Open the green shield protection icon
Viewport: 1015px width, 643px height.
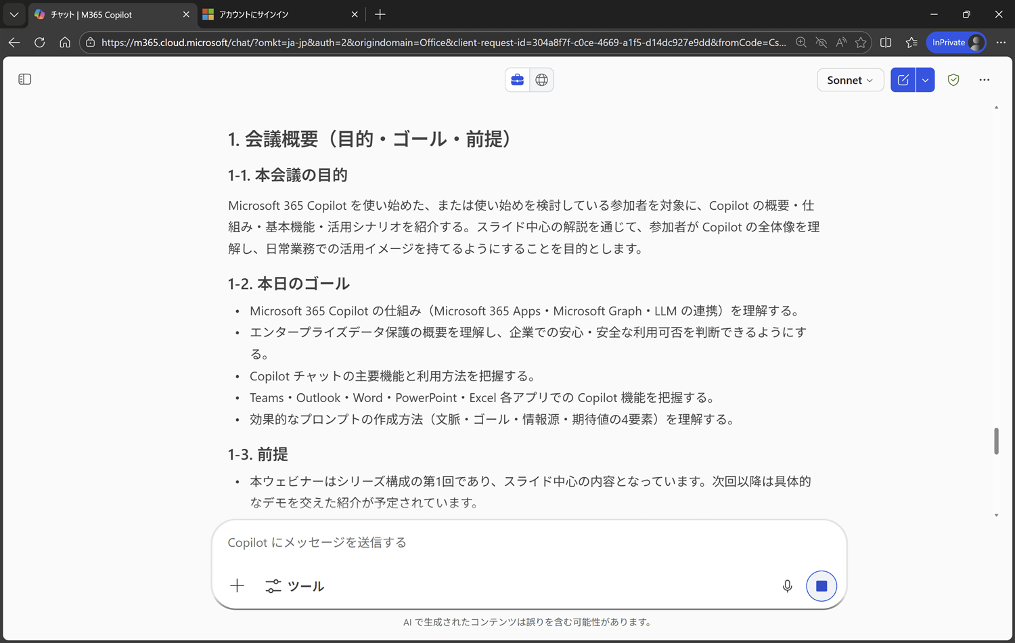[x=953, y=79]
